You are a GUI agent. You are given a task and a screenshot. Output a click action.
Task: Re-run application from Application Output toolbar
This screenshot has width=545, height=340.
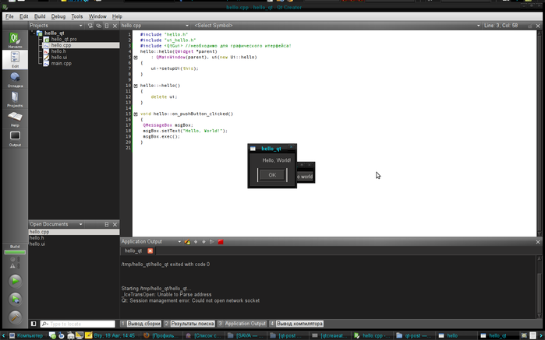pos(212,242)
